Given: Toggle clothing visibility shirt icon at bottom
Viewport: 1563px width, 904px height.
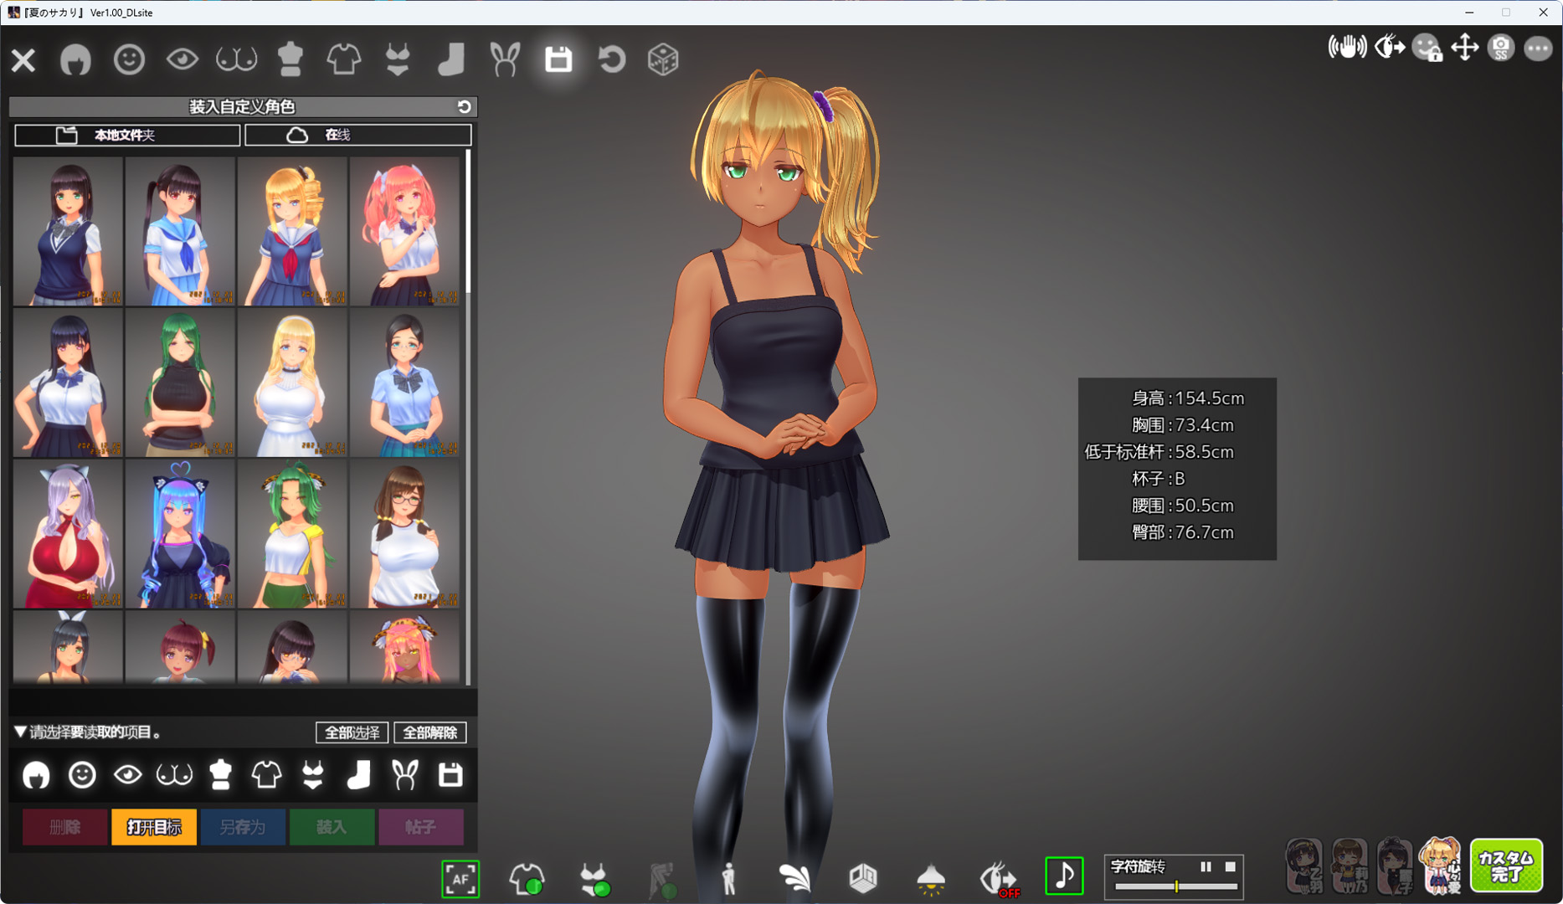Looking at the screenshot, I should pos(527,879).
